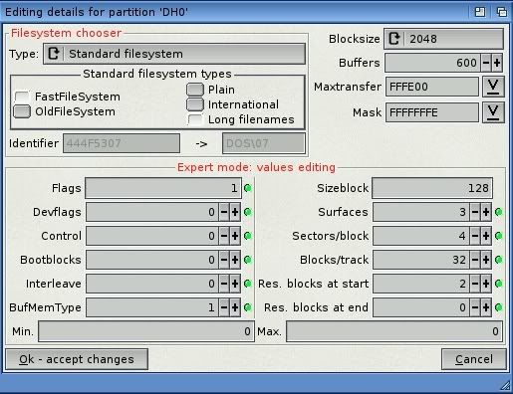Click green indicator beside Sectors/block field
Image resolution: width=513 pixels, height=394 pixels.
pyautogui.click(x=498, y=236)
